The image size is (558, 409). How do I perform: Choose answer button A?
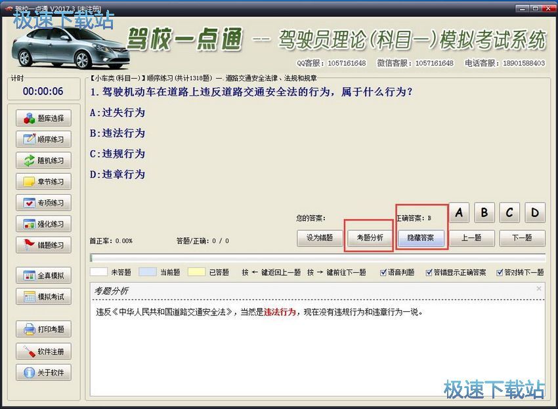pyautogui.click(x=459, y=212)
